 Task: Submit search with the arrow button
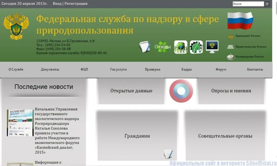(x=267, y=4)
